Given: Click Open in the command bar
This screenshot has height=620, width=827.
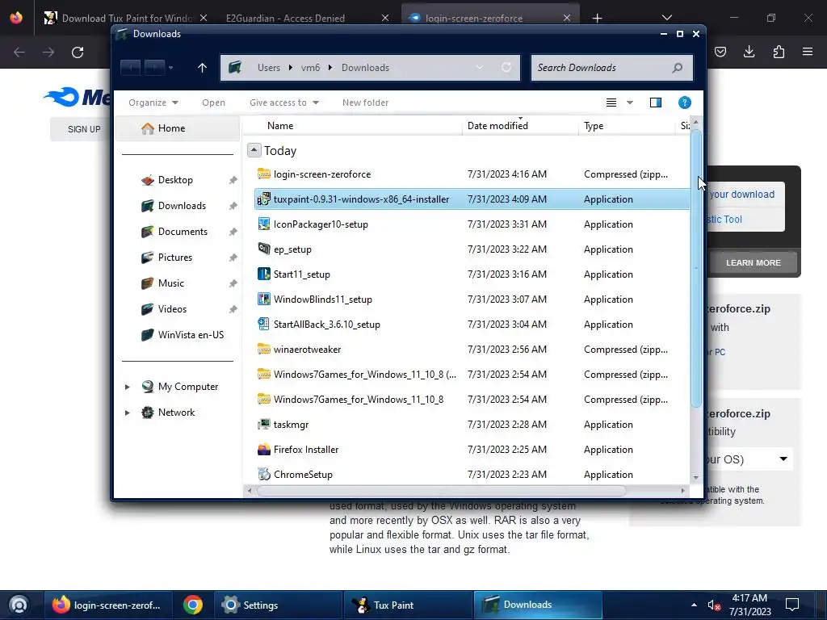Looking at the screenshot, I should click(x=213, y=103).
